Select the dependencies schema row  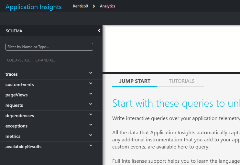click(51, 116)
